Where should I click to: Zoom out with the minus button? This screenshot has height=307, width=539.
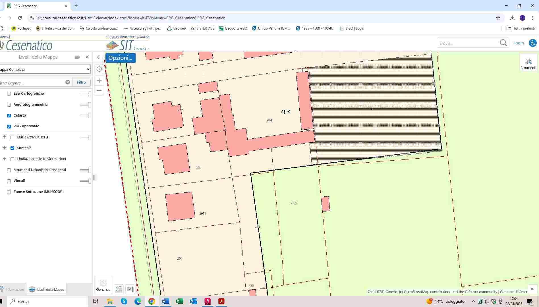99,90
